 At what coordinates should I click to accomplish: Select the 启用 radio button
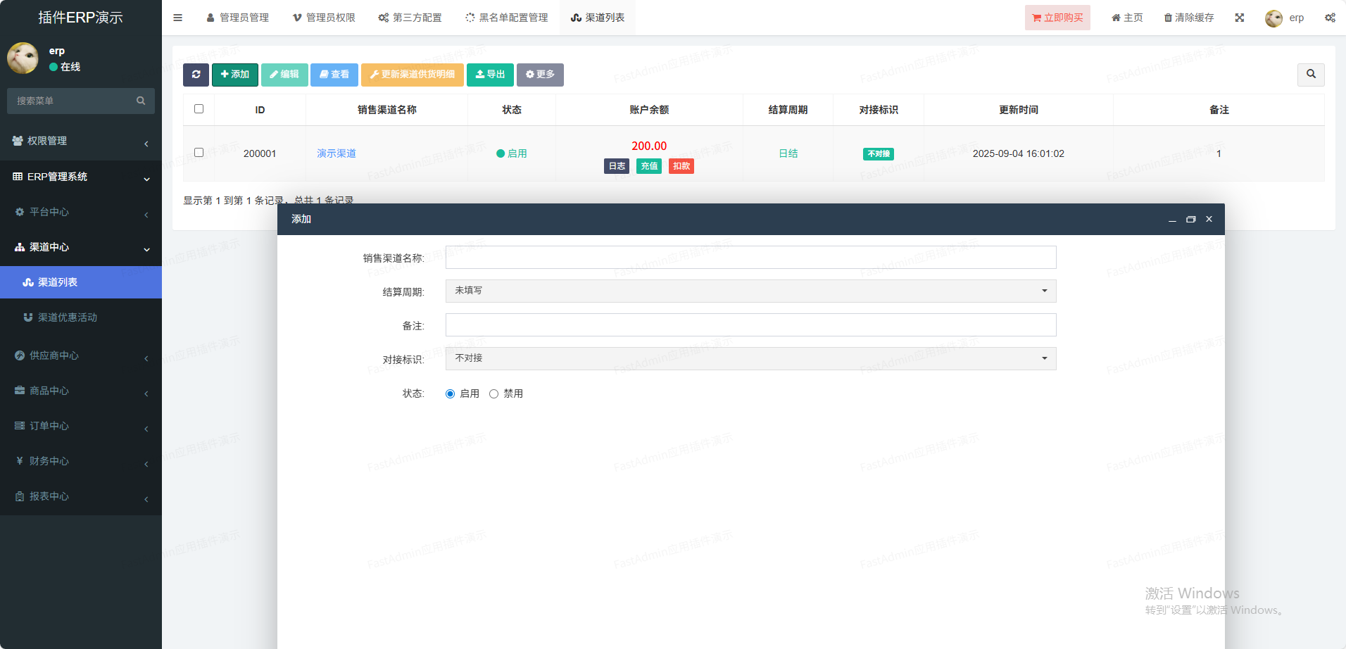[x=451, y=394]
